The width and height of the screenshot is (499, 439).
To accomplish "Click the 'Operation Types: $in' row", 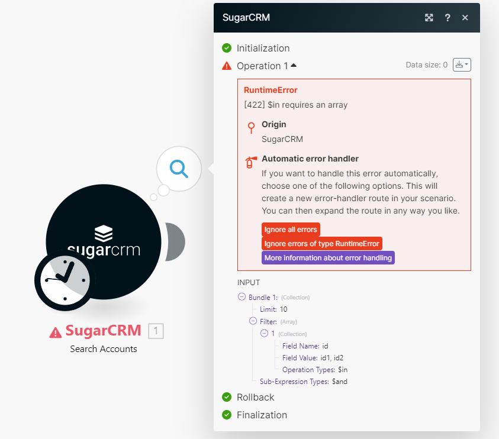I will coord(315,370).
